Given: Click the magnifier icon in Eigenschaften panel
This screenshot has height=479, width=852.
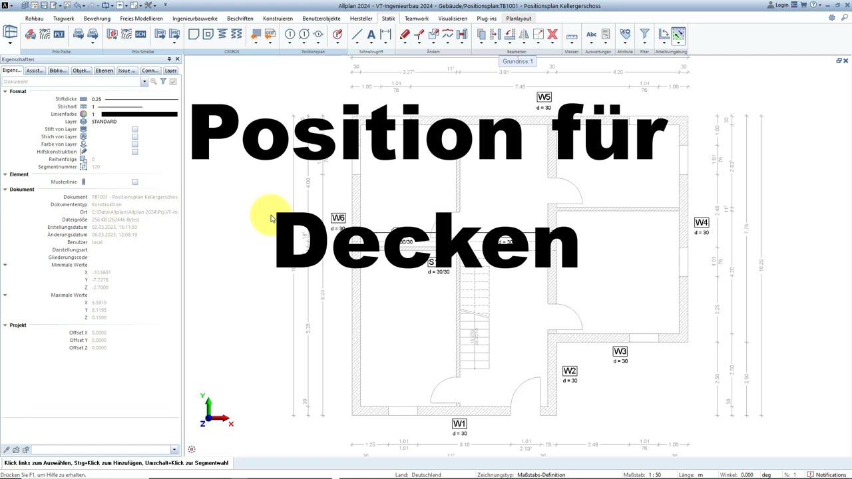Looking at the screenshot, I should click(x=153, y=81).
